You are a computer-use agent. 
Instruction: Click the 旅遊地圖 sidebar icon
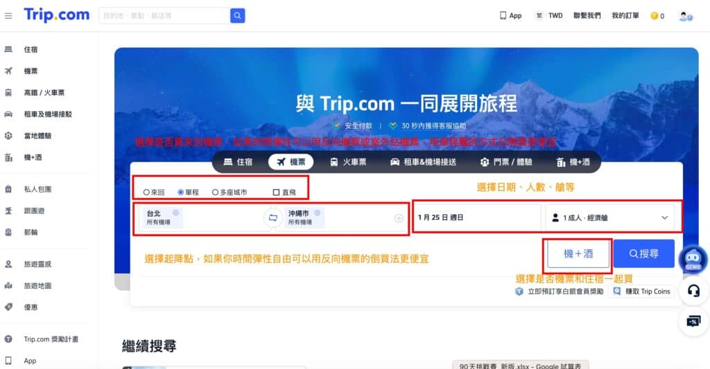point(8,285)
